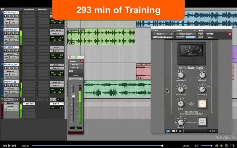
Task: Play the video with the play button
Action: pyautogui.click(x=9, y=146)
